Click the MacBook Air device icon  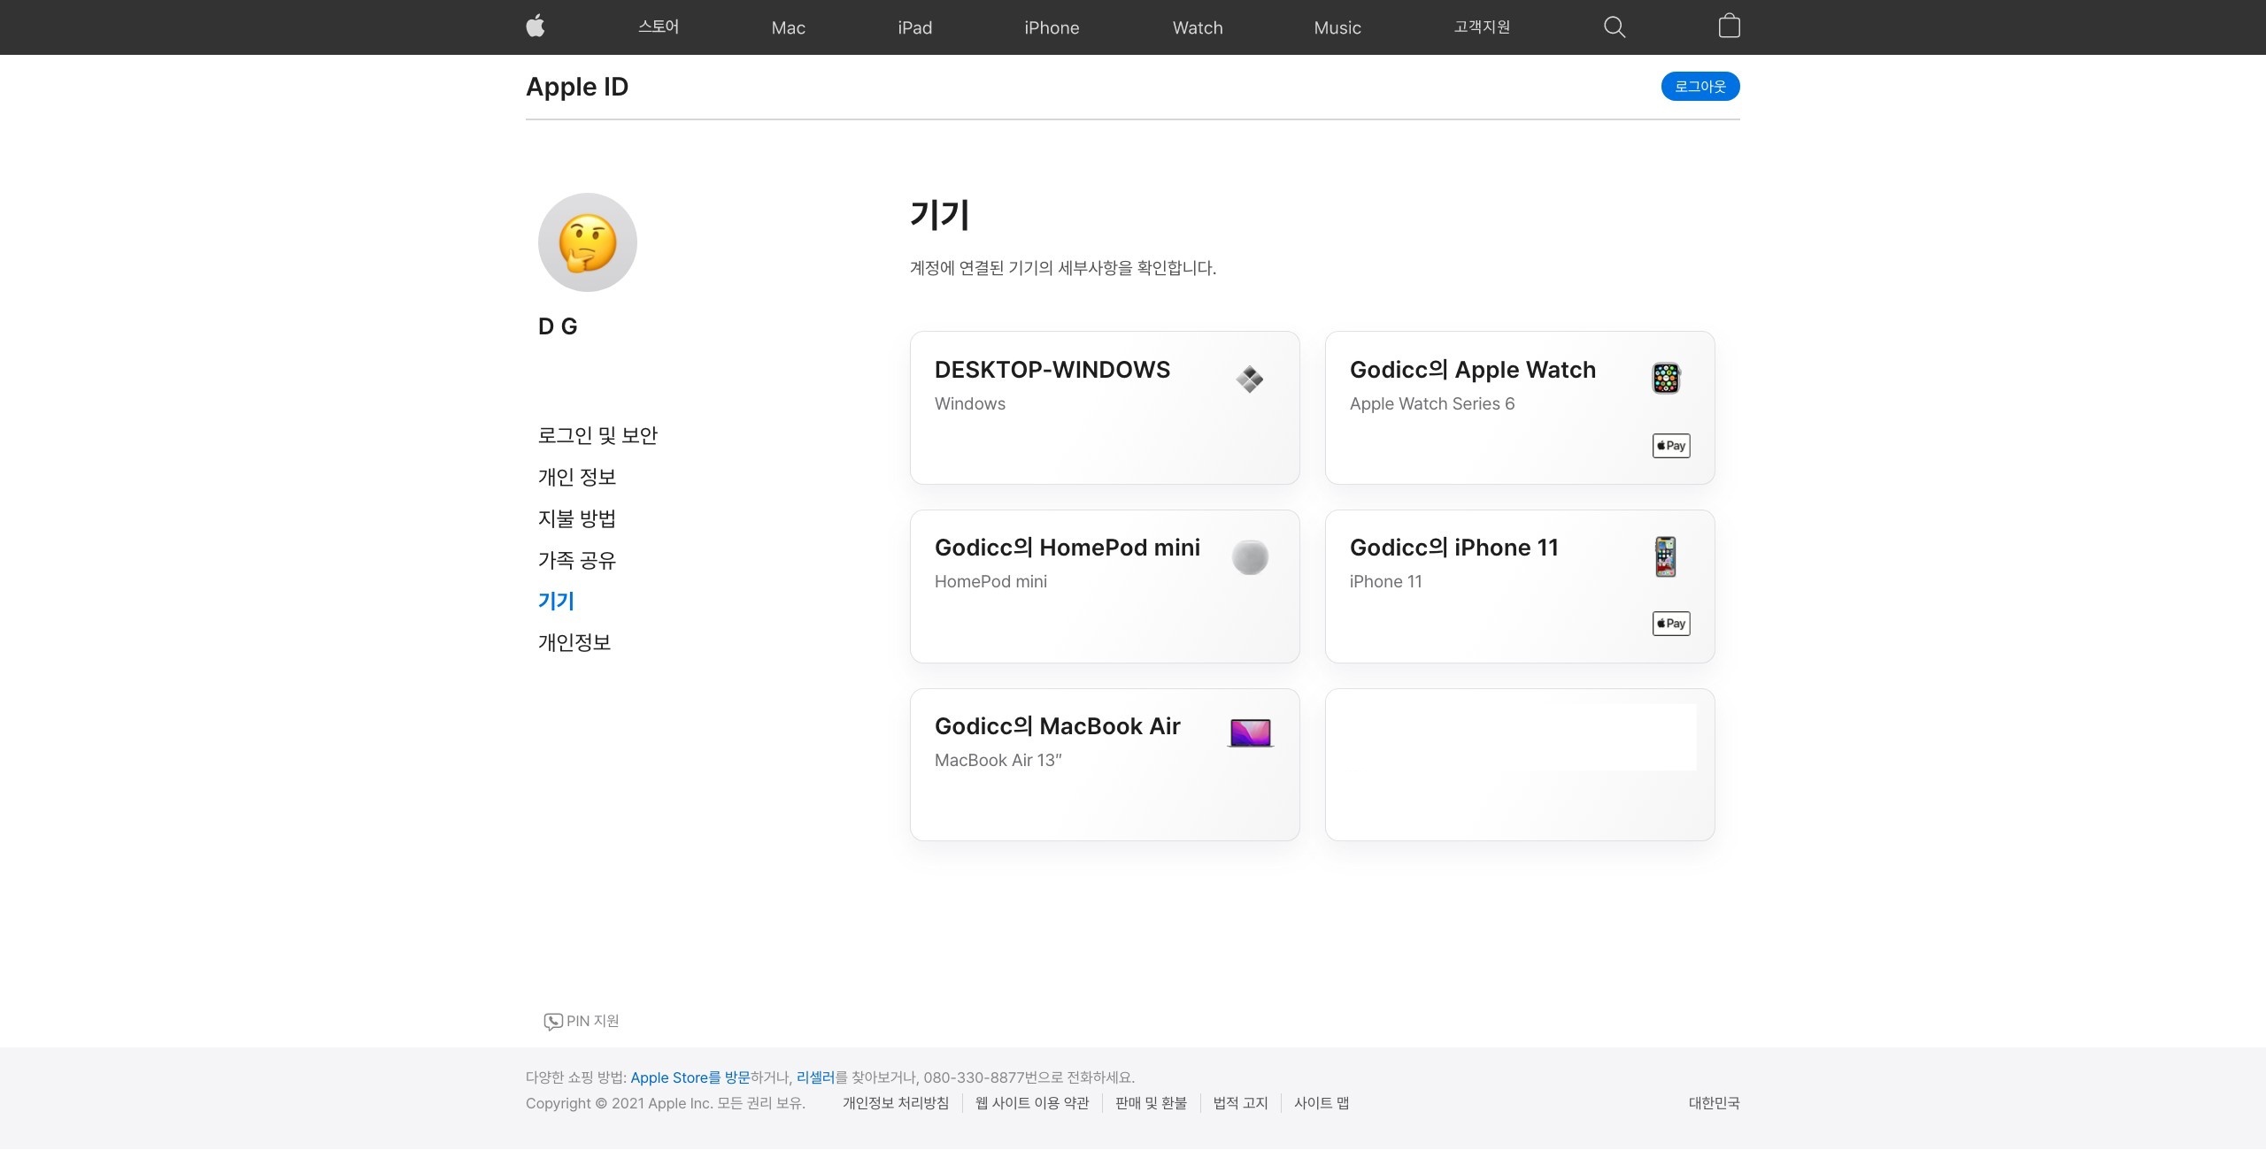[x=1250, y=733]
